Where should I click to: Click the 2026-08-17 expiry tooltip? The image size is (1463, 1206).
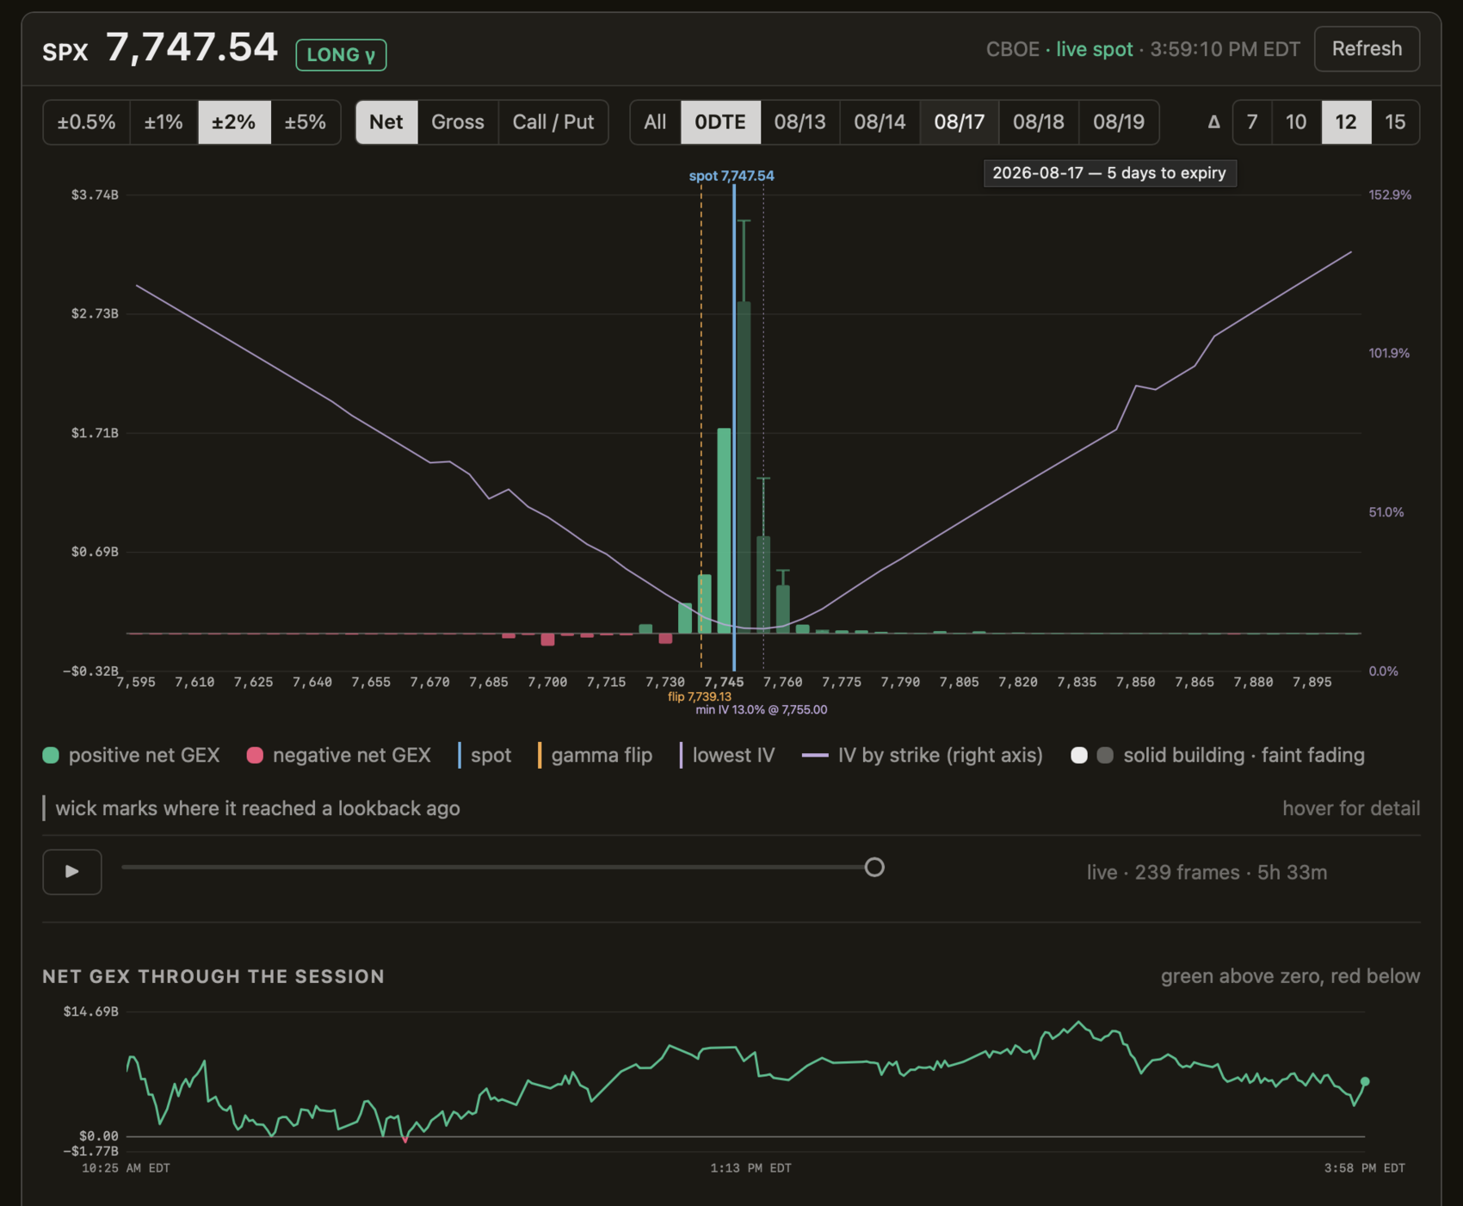pos(1110,173)
